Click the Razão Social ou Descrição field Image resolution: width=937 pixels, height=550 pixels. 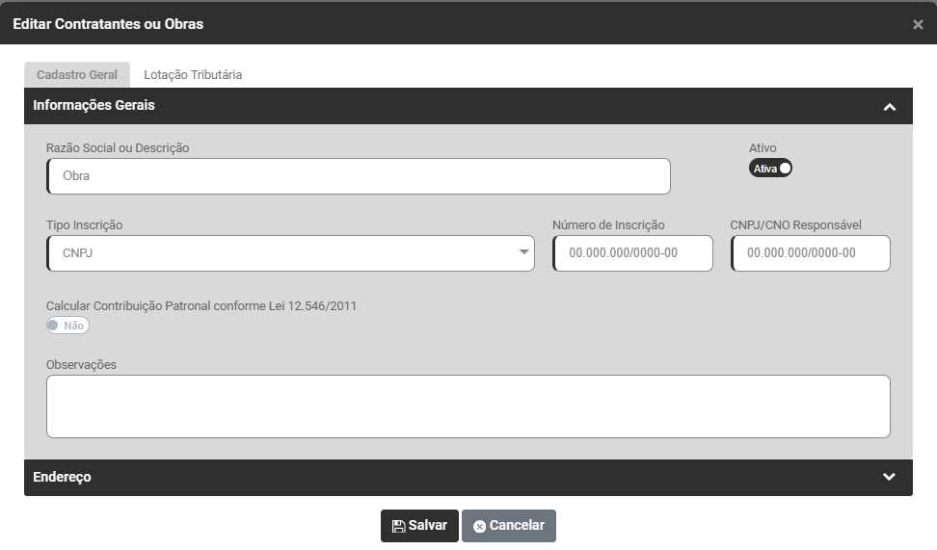[359, 176]
